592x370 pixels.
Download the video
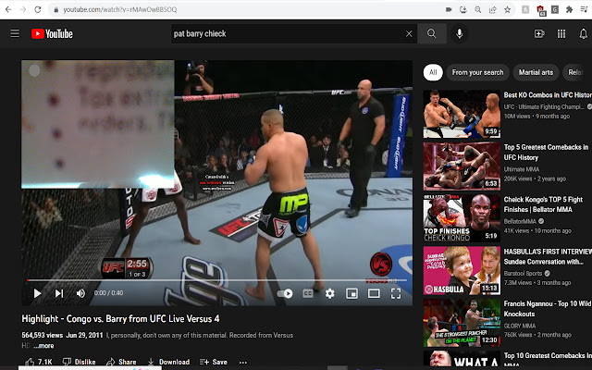click(x=168, y=362)
